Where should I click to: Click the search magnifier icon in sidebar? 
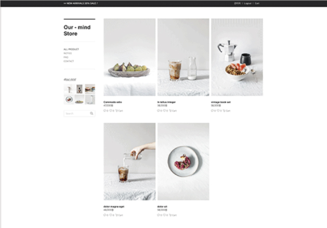91,113
